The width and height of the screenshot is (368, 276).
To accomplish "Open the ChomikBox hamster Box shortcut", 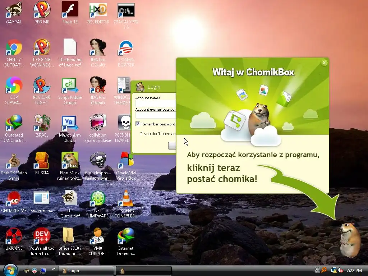I will pos(70,166).
